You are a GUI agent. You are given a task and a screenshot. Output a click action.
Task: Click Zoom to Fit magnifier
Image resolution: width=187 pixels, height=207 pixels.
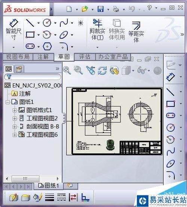tap(67, 70)
